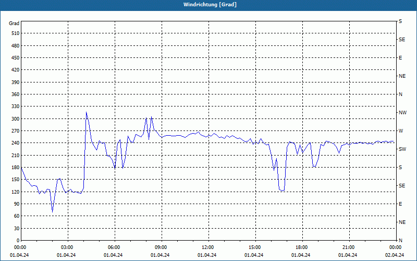Image resolution: width=417 pixels, height=261 pixels.
Task: Click the N compass label beside 360 gridline
Action: point(400,94)
